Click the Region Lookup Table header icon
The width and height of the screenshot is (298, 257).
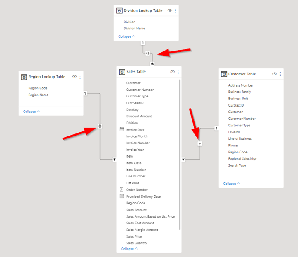(x=24, y=77)
